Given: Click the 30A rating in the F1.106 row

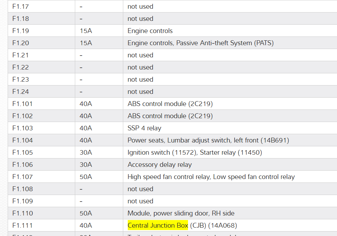Looking at the screenshot, I should [86, 165].
